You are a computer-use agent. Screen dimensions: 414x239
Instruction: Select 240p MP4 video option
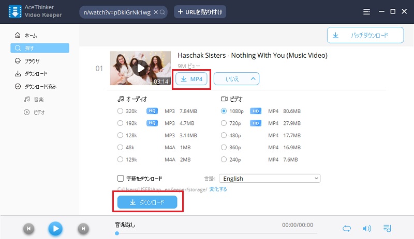click(224, 160)
